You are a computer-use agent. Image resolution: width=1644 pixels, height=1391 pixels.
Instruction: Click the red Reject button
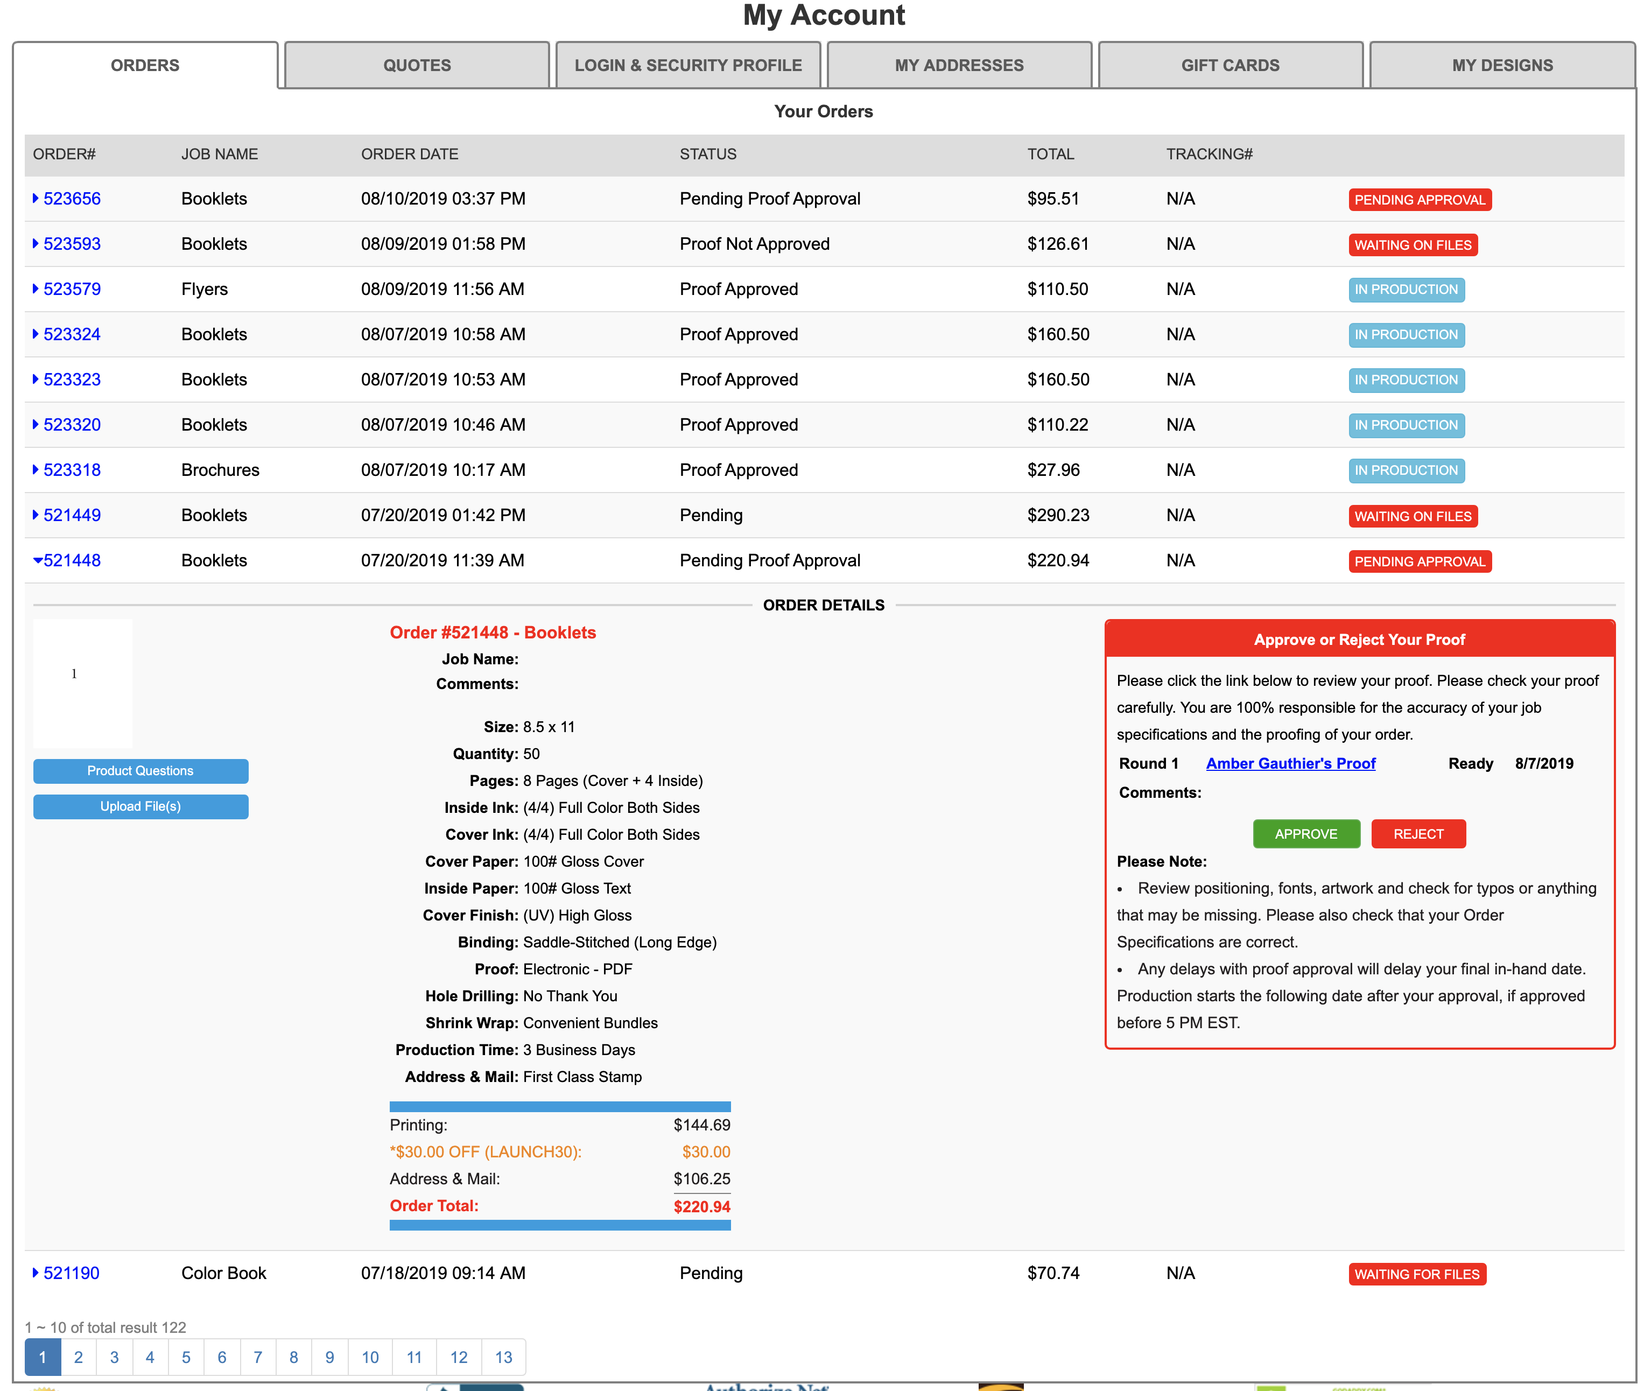(1418, 833)
